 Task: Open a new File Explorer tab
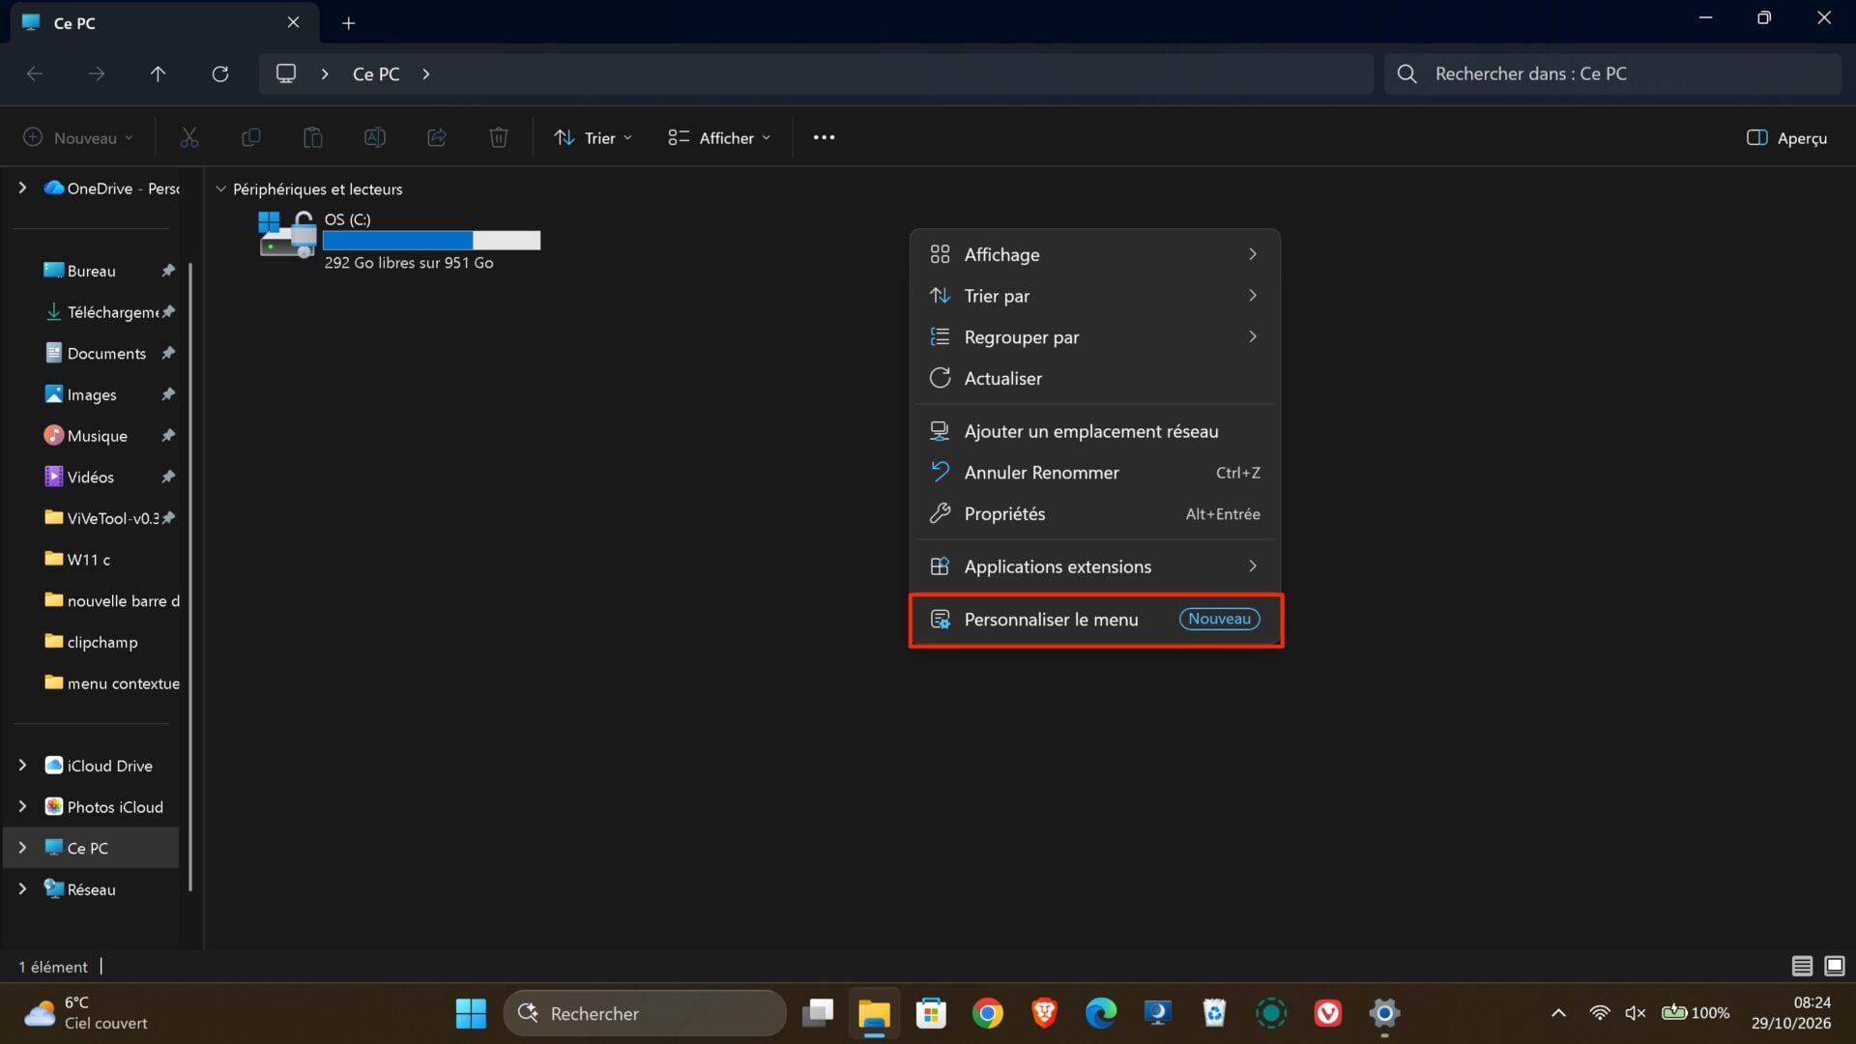tap(349, 22)
